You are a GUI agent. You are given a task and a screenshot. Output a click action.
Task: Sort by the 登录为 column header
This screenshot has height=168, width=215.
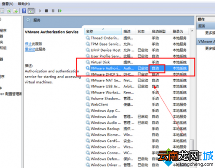click(x=180, y=31)
